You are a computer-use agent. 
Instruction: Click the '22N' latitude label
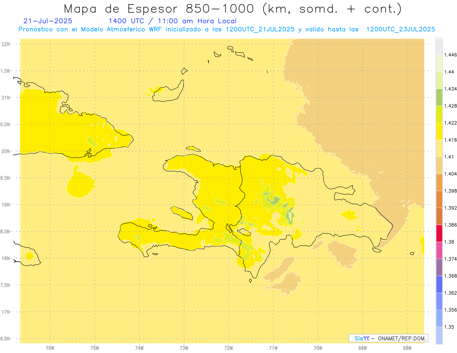point(6,44)
